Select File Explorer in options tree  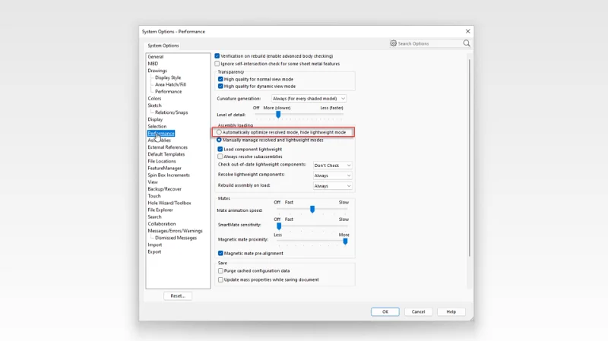coord(160,210)
